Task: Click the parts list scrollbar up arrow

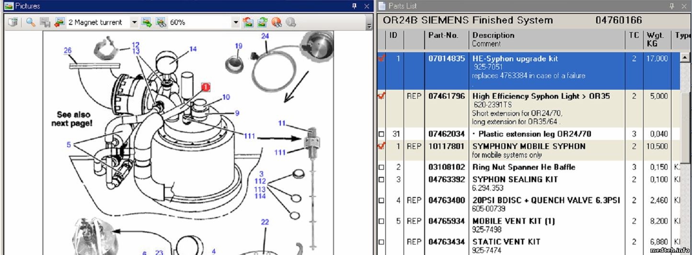Action: 686,58
